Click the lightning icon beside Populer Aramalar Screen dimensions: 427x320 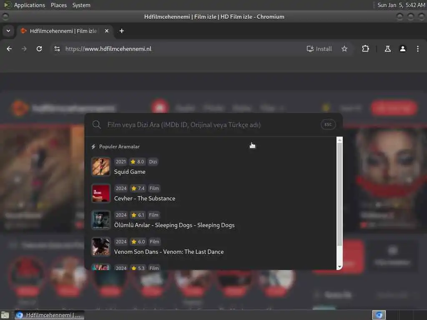[x=93, y=147]
